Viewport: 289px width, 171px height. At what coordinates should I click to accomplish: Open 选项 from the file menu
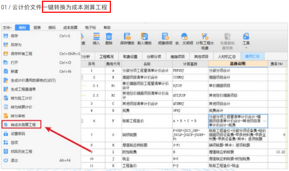14,143
